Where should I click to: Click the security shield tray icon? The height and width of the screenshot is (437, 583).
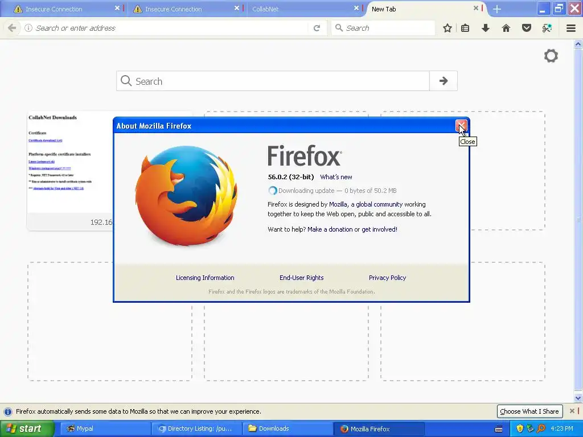pyautogui.click(x=520, y=429)
